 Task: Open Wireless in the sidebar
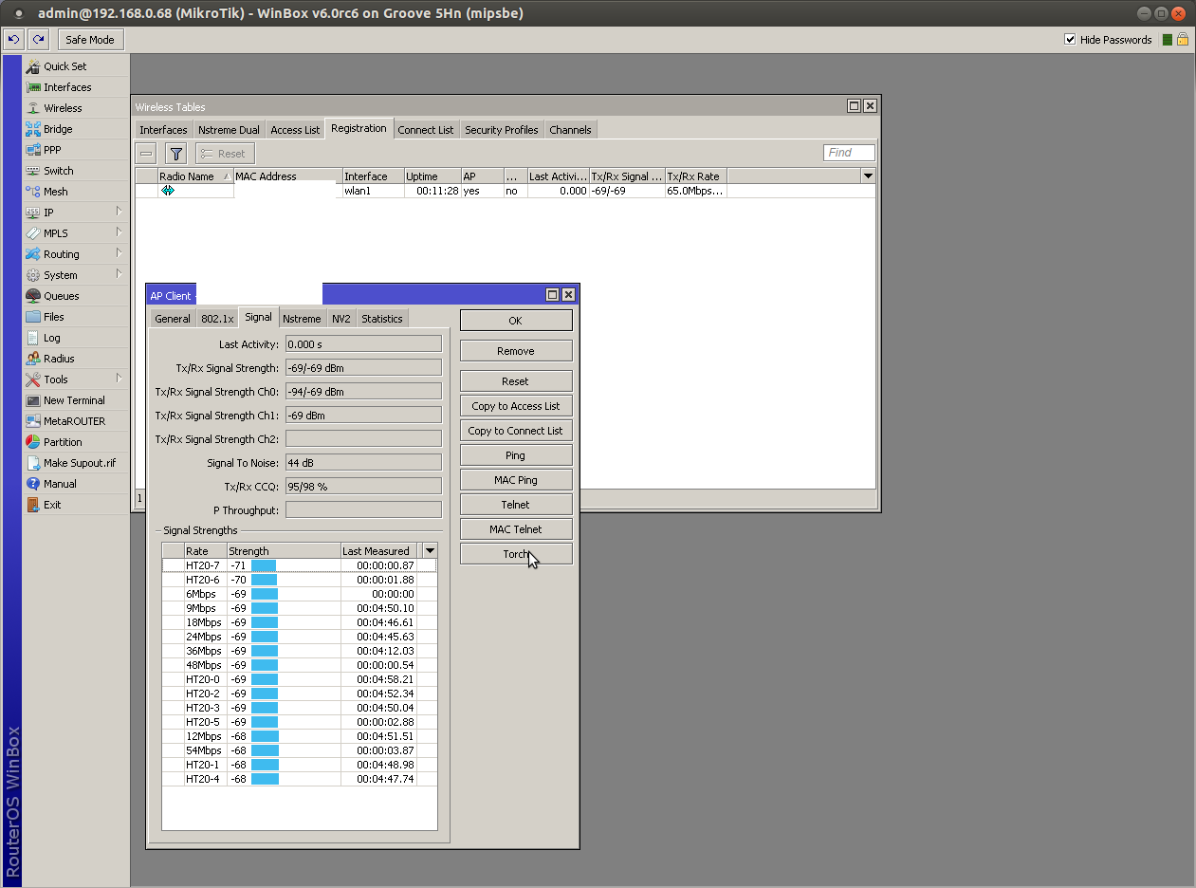tap(63, 108)
